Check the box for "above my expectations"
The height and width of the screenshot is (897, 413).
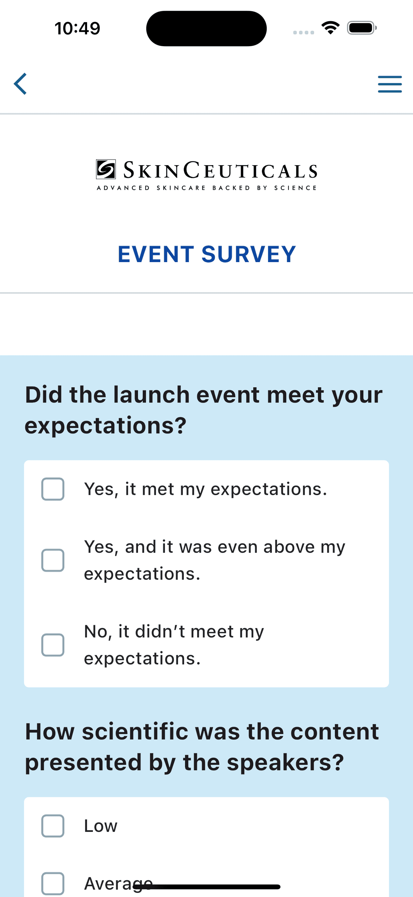coord(53,560)
